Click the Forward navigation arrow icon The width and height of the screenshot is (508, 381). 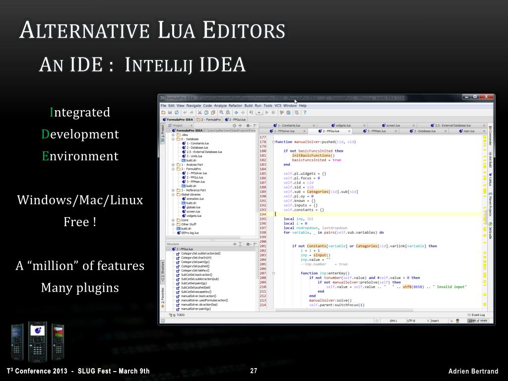243,113
